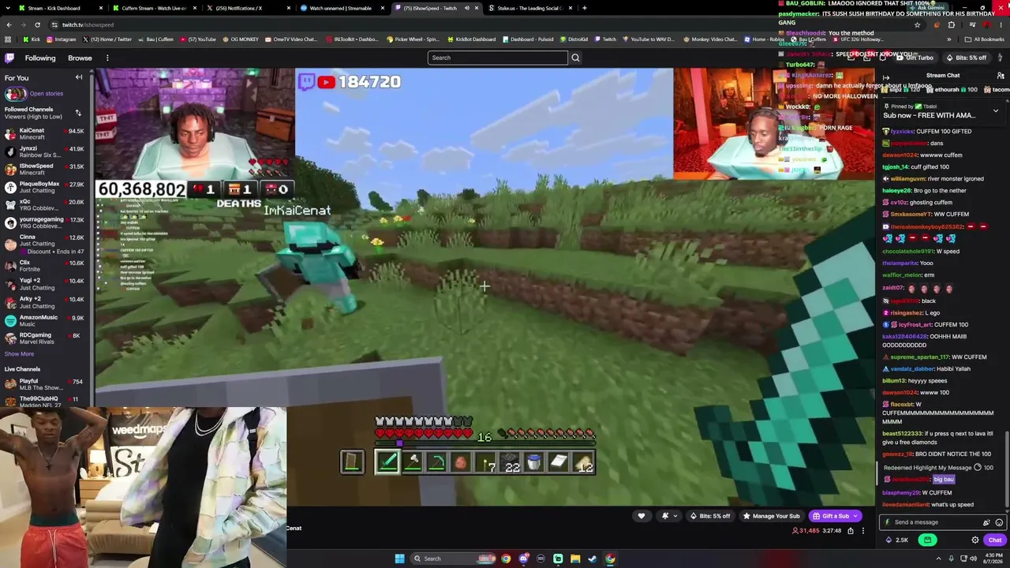Open Playful live channel in sidebar
1010x568 pixels.
coord(44,384)
